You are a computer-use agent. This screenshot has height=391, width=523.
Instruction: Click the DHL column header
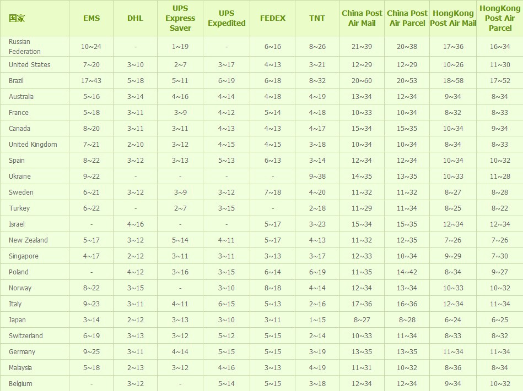coord(135,18)
